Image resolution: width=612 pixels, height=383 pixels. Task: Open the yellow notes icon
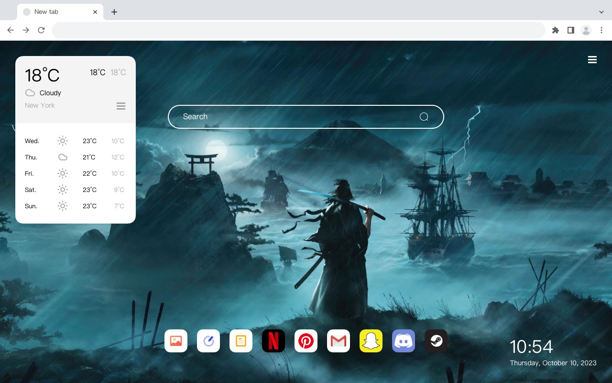[x=241, y=341]
